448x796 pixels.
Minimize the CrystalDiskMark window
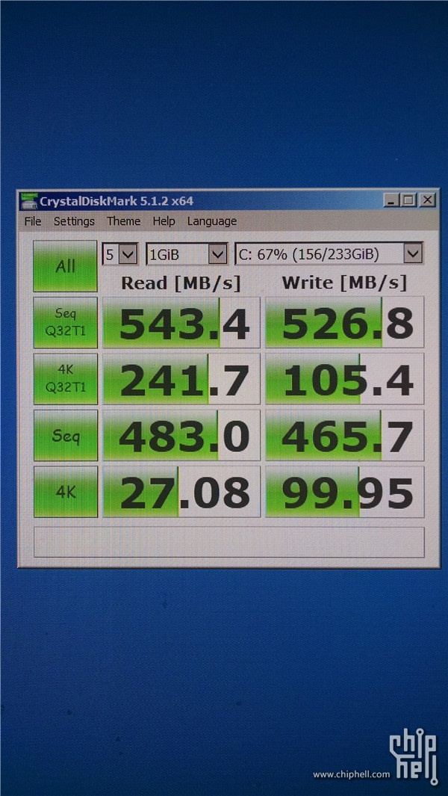(x=391, y=200)
